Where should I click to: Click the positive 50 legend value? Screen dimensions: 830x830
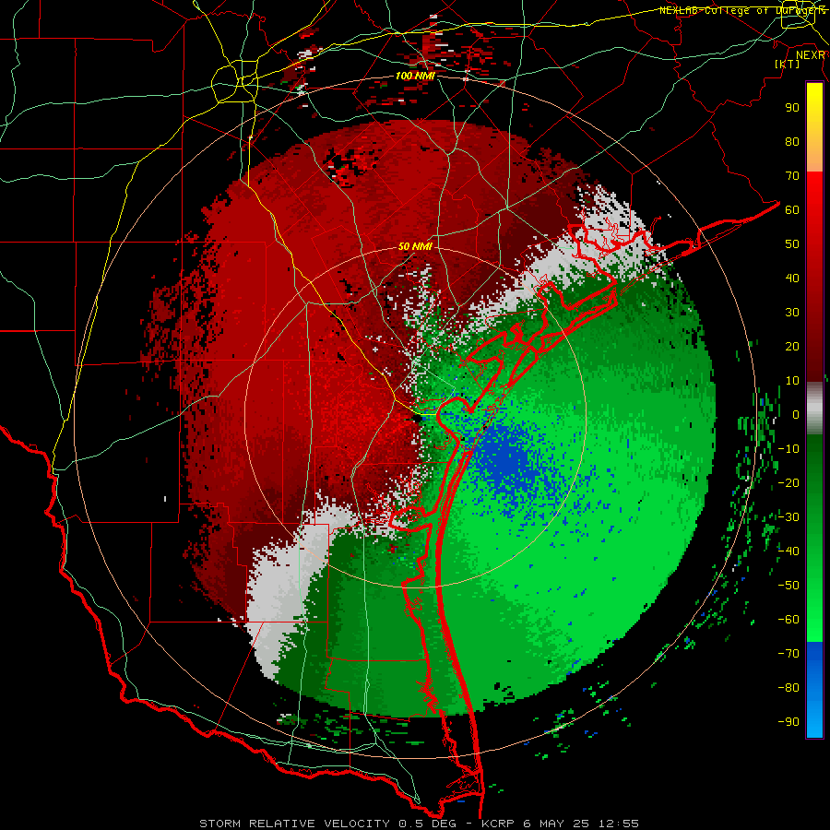point(792,244)
